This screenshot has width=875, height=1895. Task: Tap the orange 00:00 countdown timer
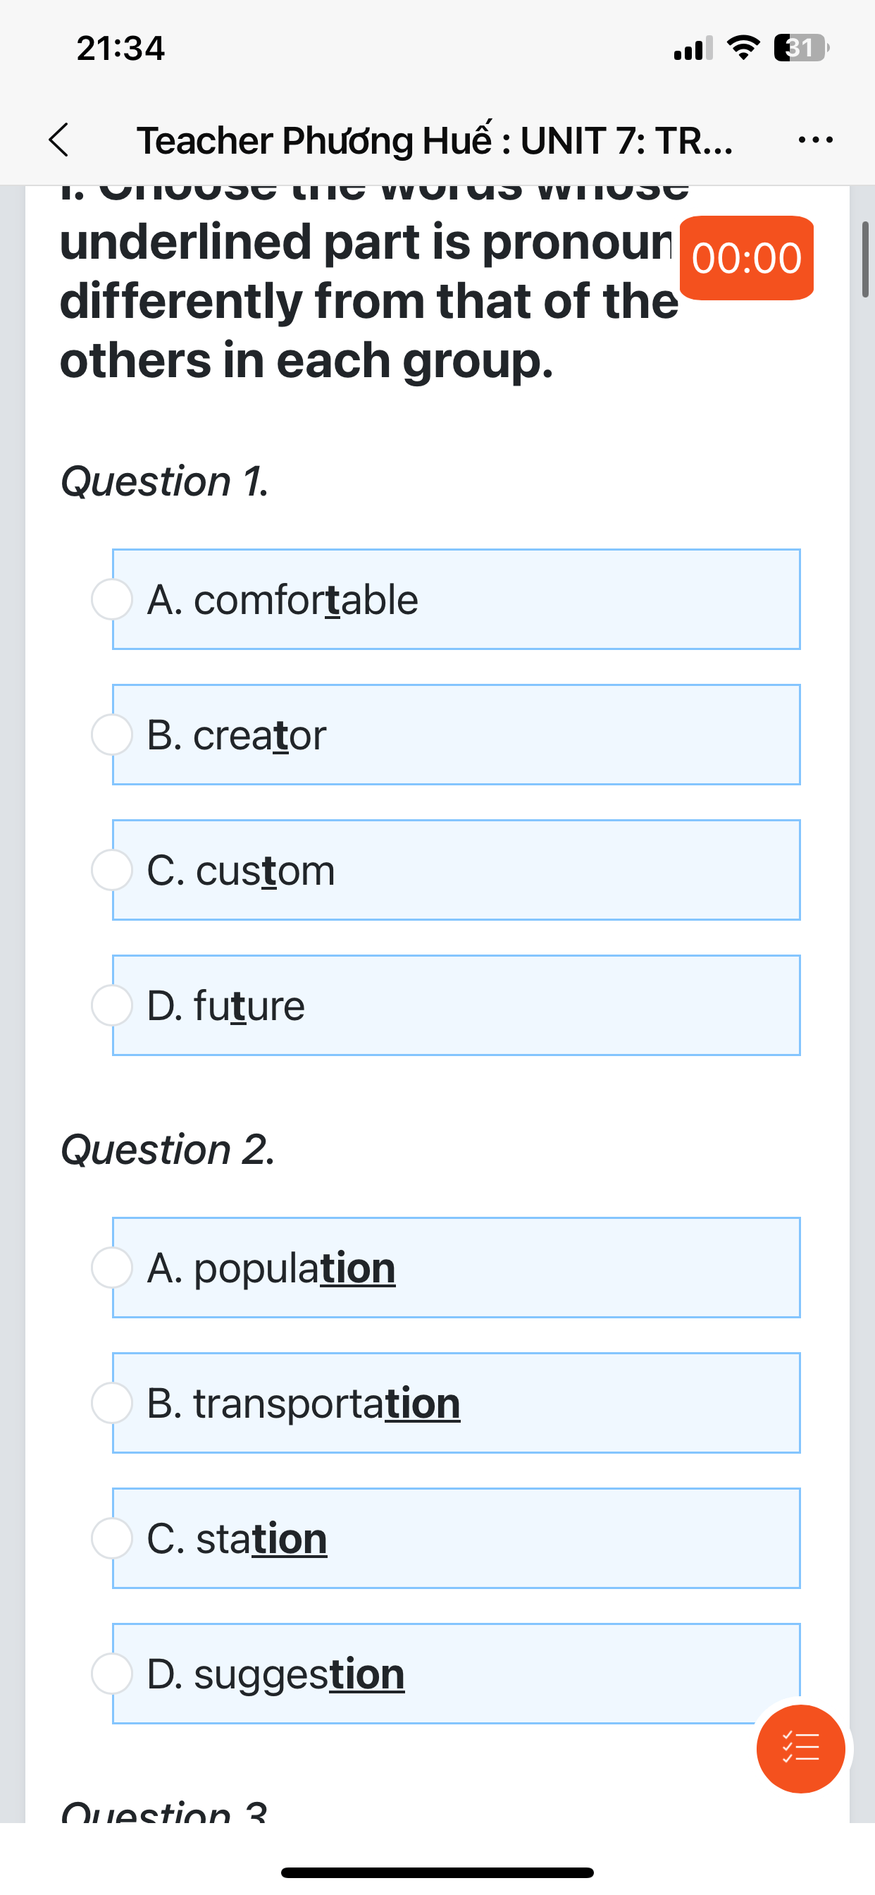click(746, 258)
